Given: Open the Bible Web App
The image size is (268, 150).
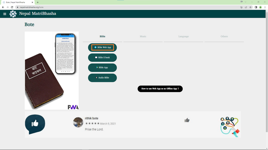Looking at the screenshot, I should (103, 47).
